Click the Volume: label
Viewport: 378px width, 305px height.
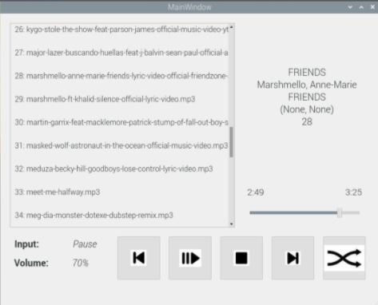[x=31, y=263]
